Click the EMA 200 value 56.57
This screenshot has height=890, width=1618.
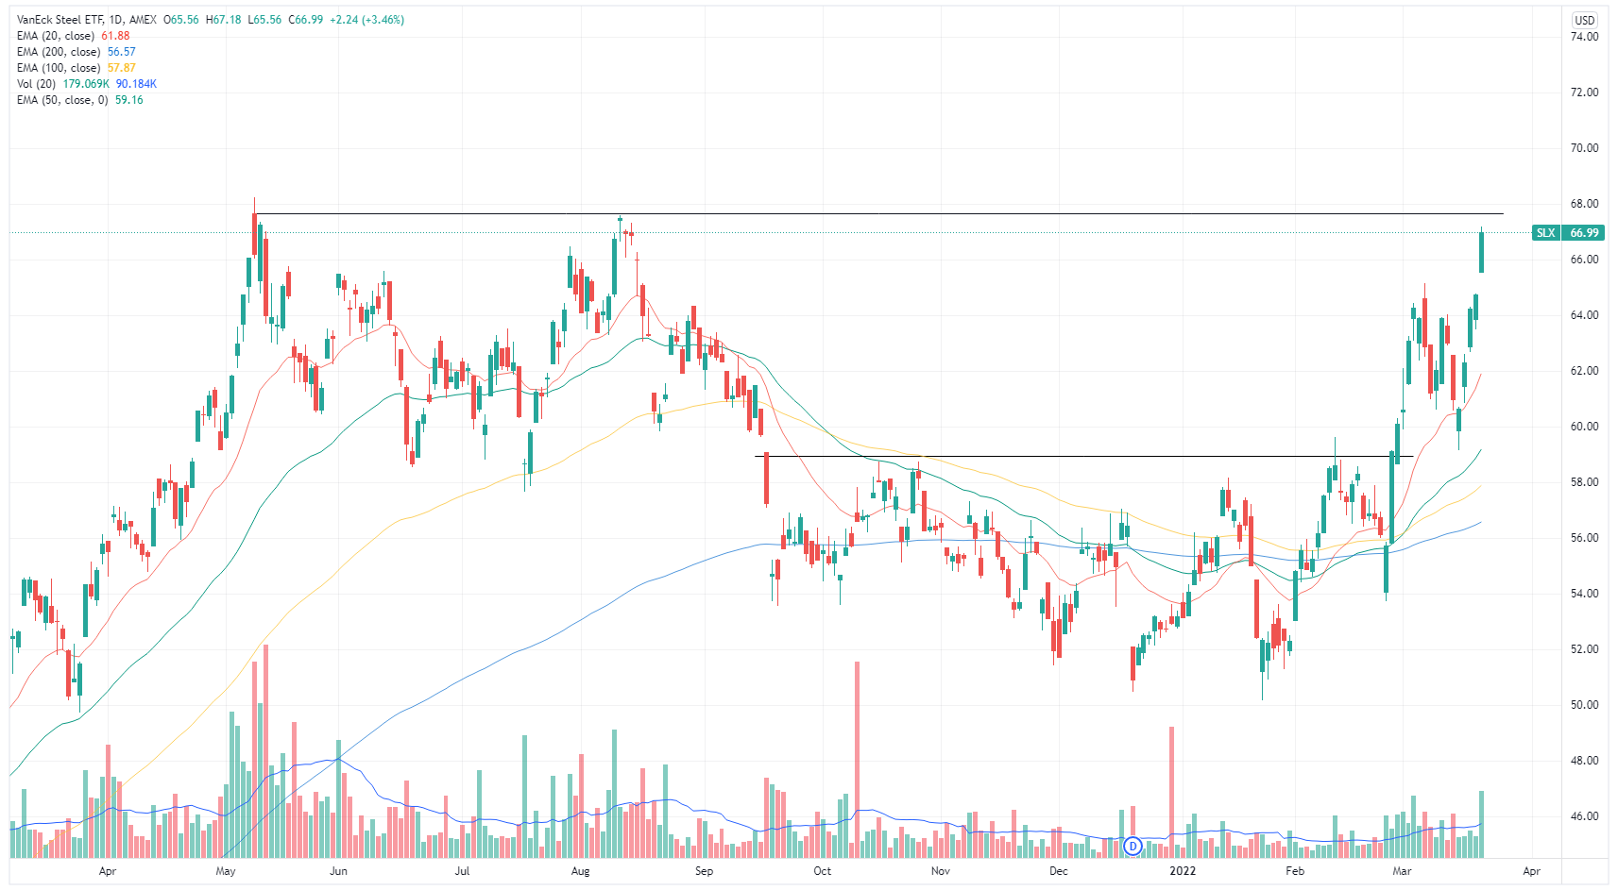click(x=121, y=52)
